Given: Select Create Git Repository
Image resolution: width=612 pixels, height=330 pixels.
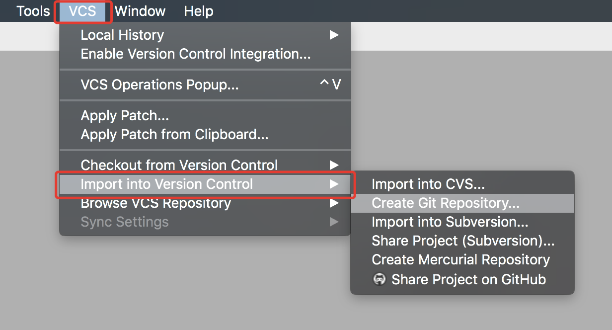Looking at the screenshot, I should click(x=462, y=203).
